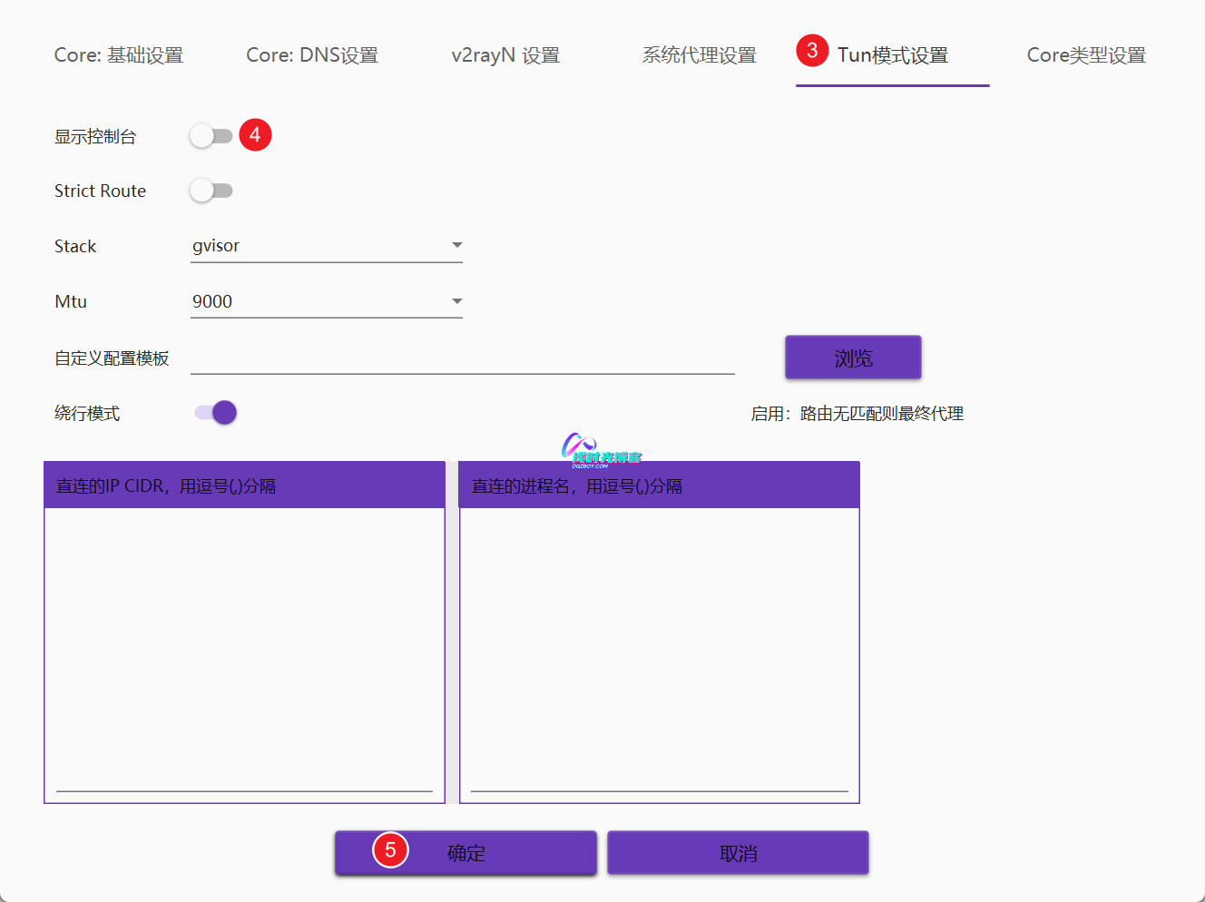
Task: Select the 系统代理设置 tab
Action: click(699, 55)
